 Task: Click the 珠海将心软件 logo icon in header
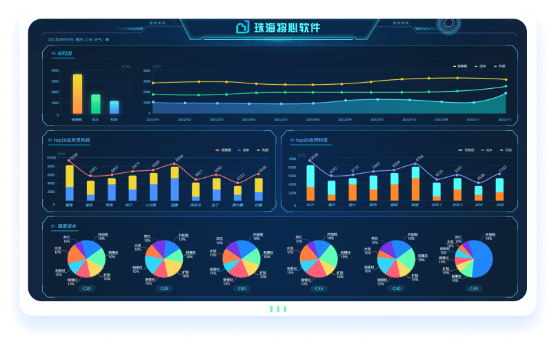tap(243, 28)
